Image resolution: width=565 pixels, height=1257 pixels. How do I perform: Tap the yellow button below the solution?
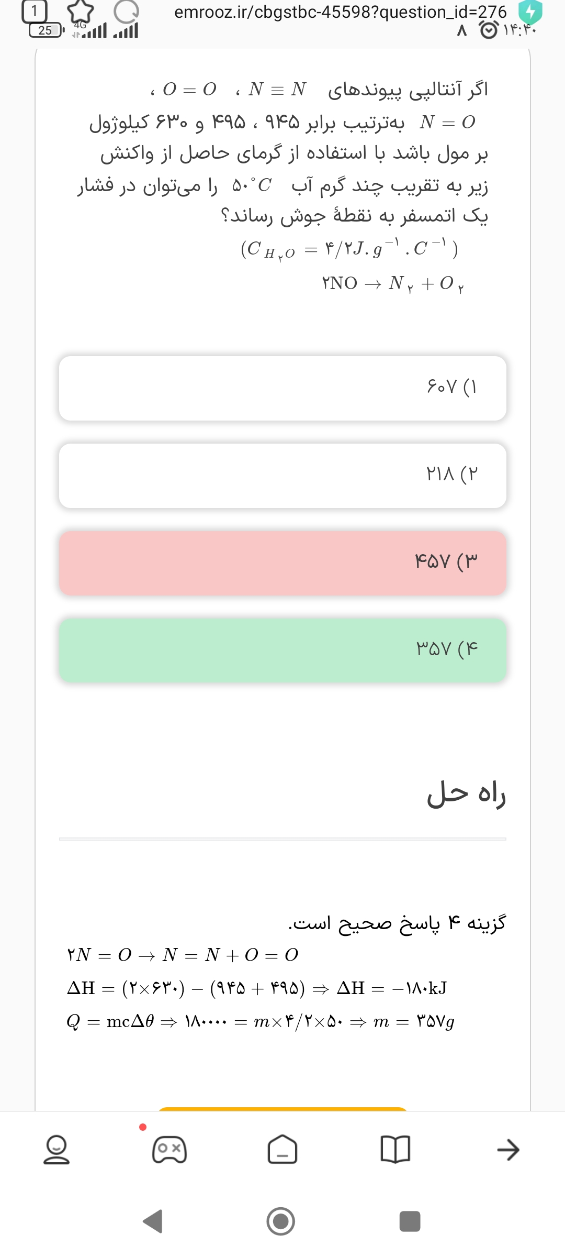[282, 1109]
